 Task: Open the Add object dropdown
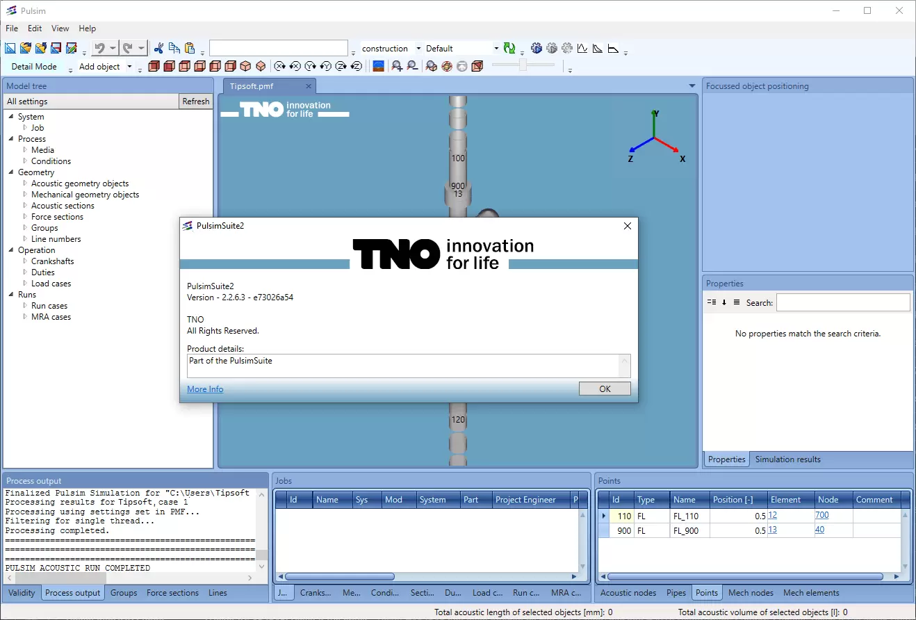[x=106, y=67]
